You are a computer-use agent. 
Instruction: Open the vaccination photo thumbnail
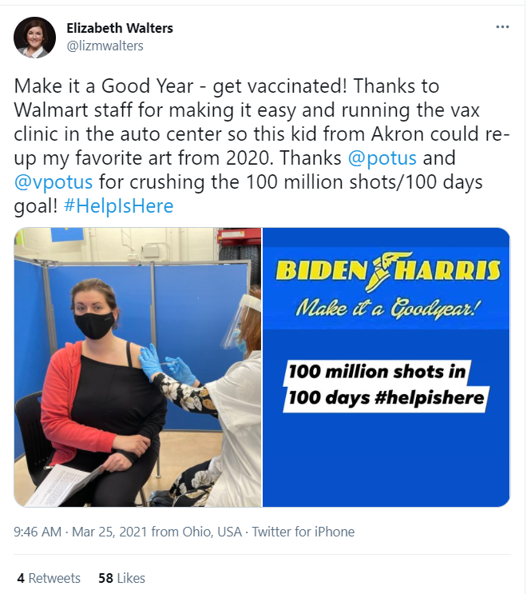click(x=137, y=367)
